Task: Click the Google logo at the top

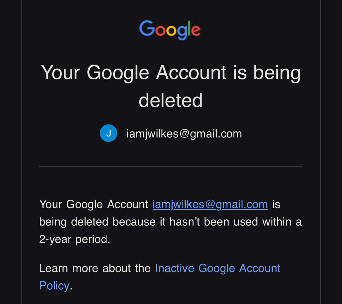Action: (170, 30)
